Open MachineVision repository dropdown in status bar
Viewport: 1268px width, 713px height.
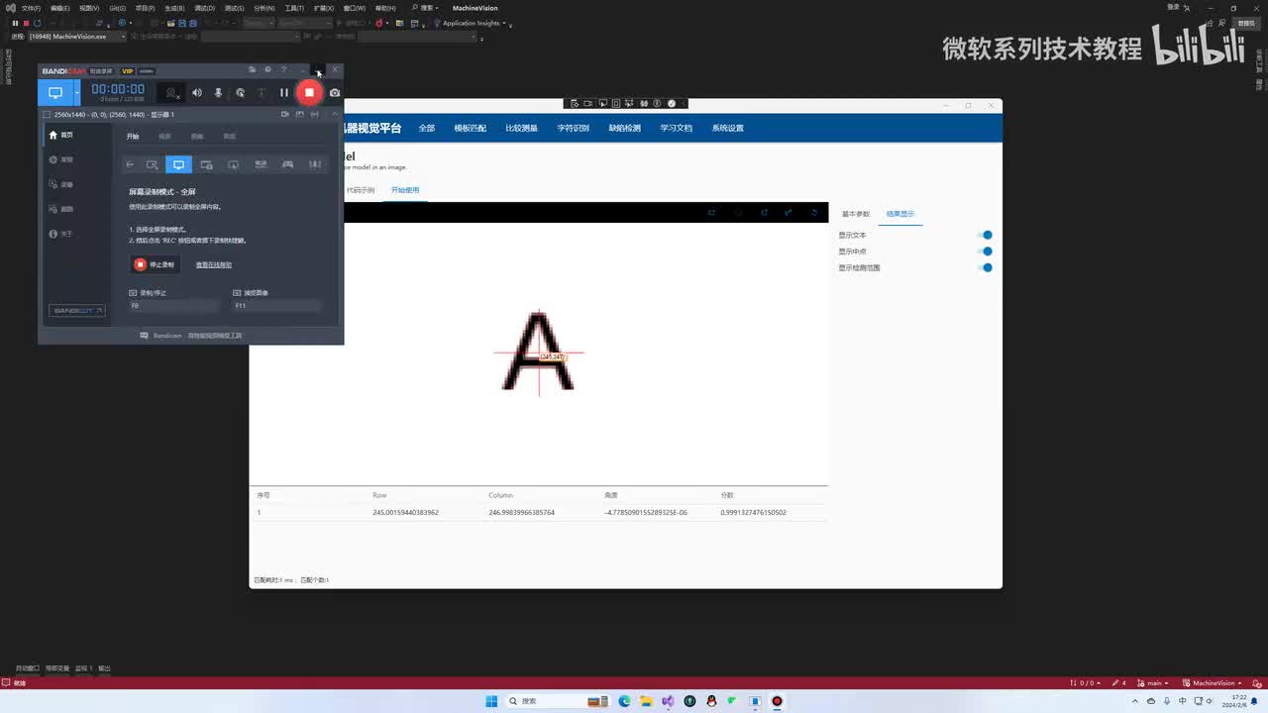[x=1213, y=683]
